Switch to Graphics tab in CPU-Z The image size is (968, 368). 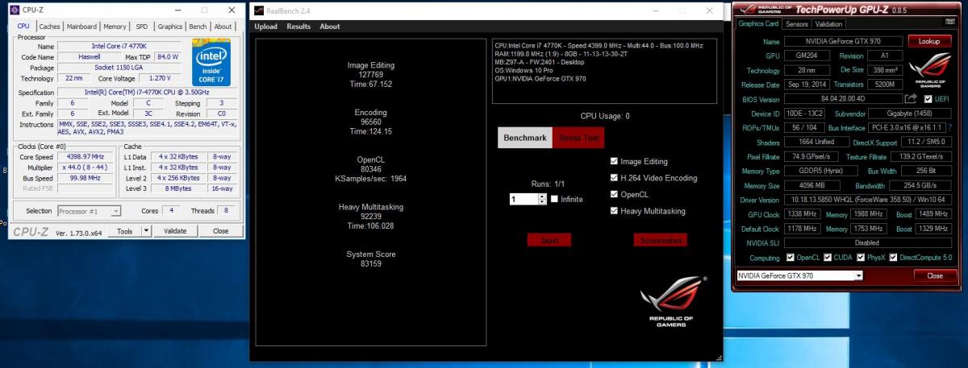(x=170, y=27)
